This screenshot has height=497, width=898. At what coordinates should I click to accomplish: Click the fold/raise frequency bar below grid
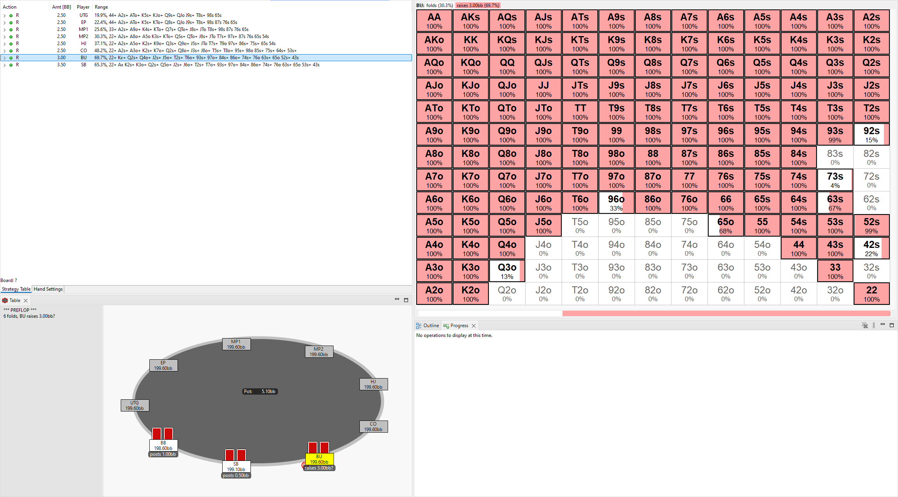click(654, 313)
